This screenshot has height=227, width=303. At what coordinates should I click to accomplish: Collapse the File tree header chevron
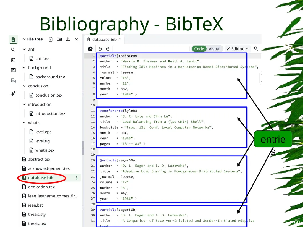[24, 39]
